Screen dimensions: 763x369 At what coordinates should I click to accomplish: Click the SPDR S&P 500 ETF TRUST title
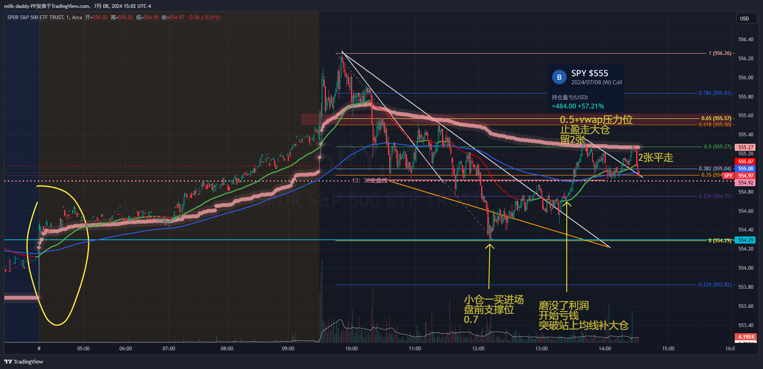click(36, 17)
